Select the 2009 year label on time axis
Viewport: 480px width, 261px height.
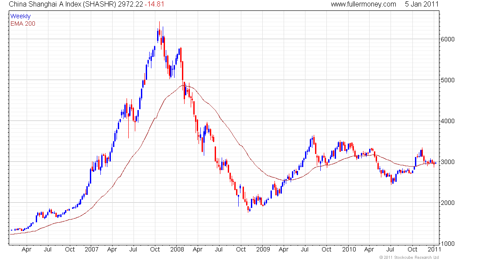coord(263,249)
